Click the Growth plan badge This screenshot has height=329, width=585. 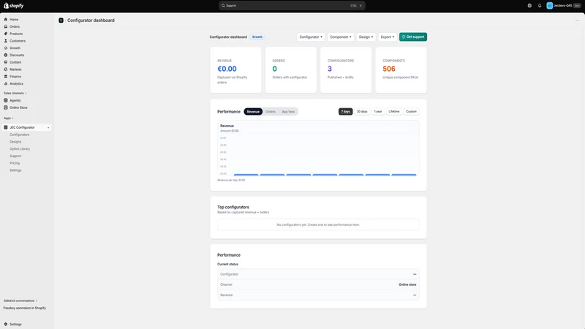pyautogui.click(x=257, y=37)
